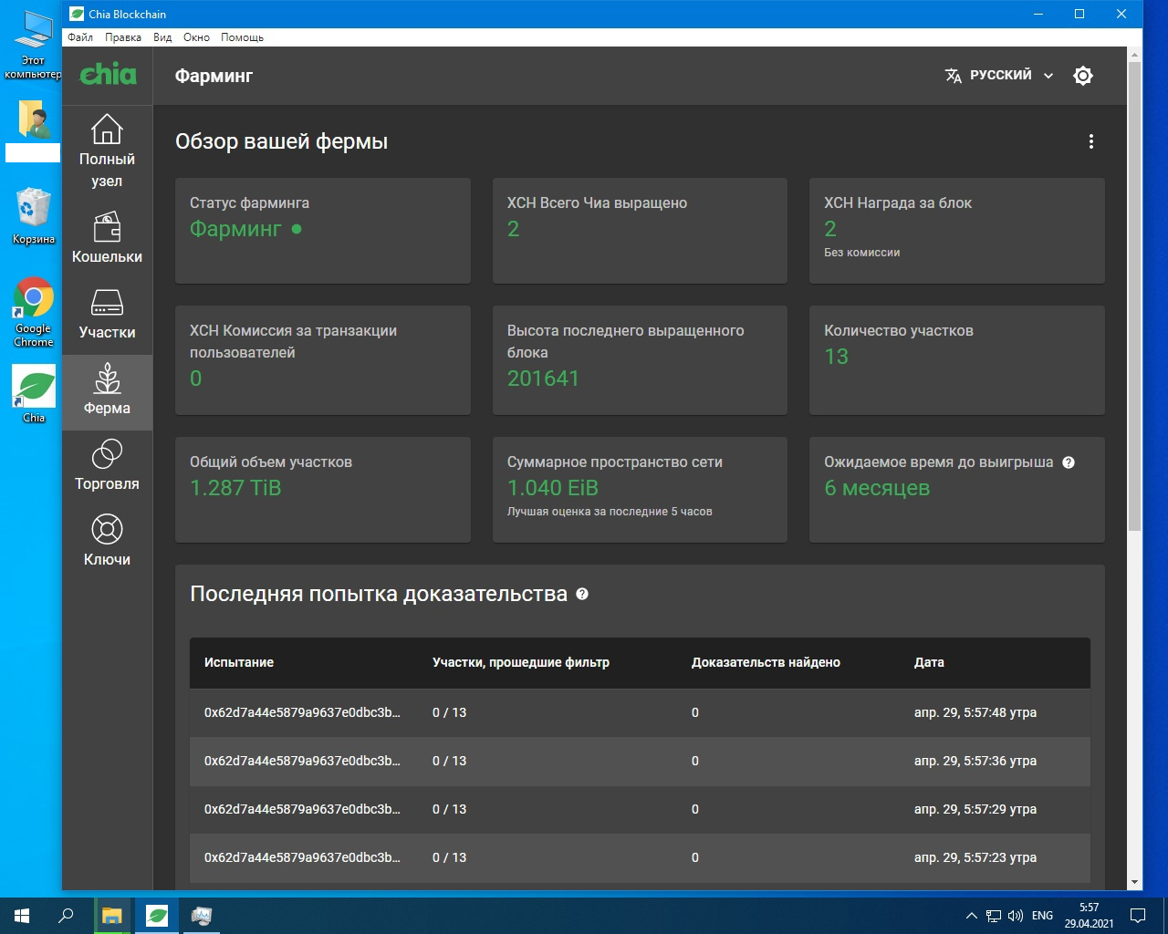The height and width of the screenshot is (934, 1168).
Task: Click the Доказательств найдено column header
Action: [x=766, y=662]
